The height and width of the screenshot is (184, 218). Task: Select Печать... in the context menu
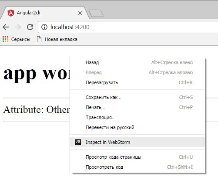click(x=138, y=107)
